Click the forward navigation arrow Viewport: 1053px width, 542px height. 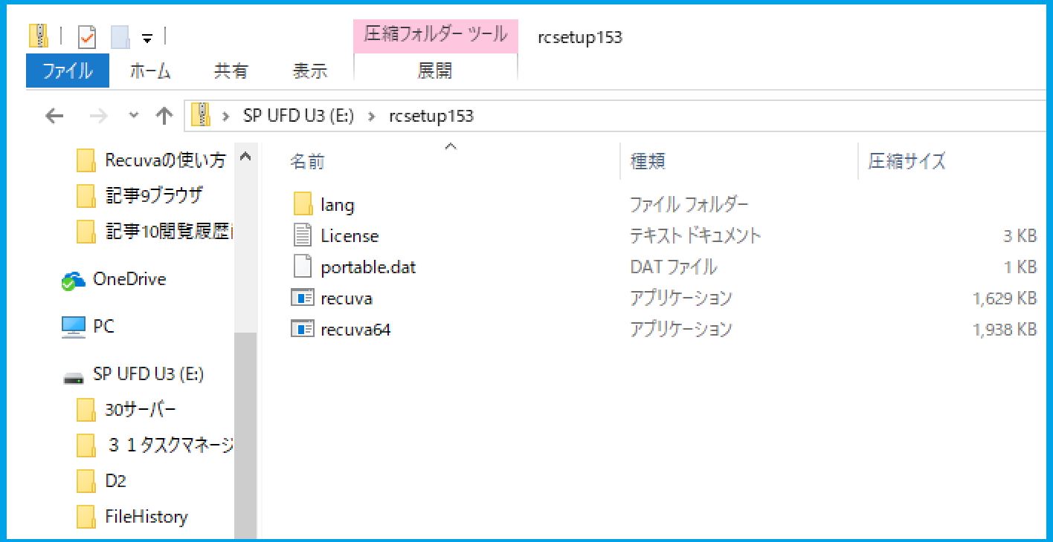tap(98, 116)
